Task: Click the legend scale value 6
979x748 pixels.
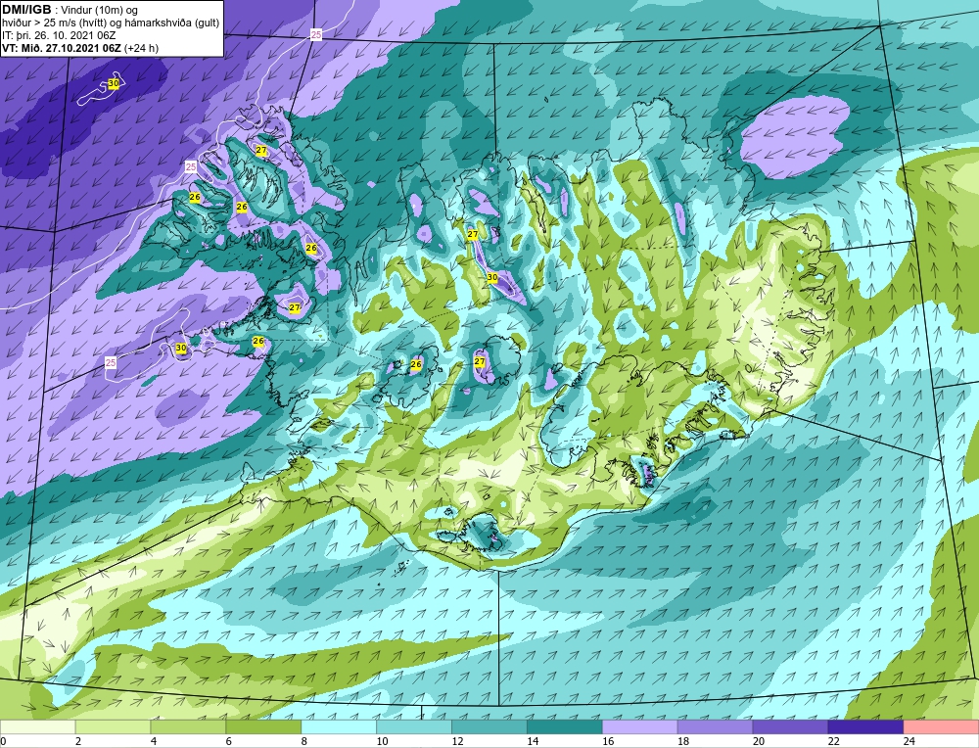Action: 228,741
